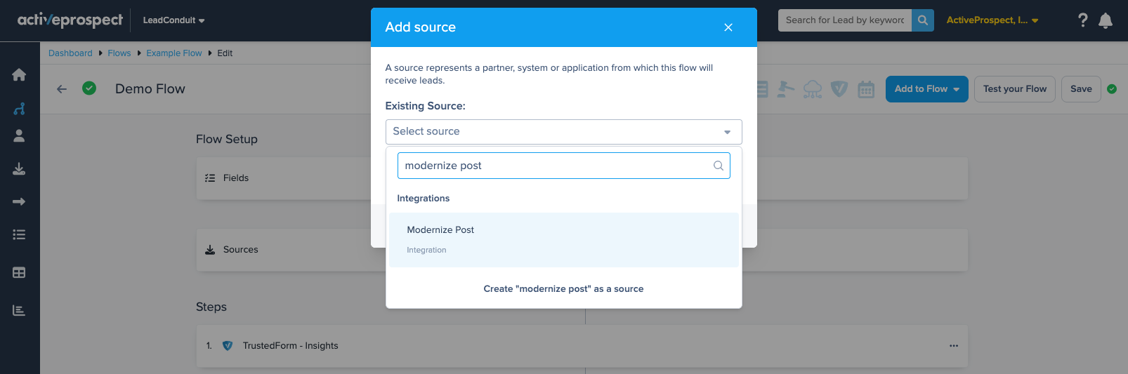Click the help question mark icon
Image resolution: width=1128 pixels, height=374 pixels.
coord(1083,20)
